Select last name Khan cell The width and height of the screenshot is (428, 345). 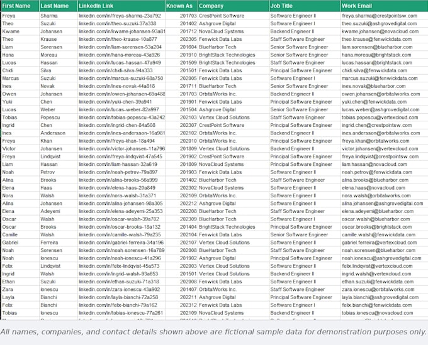pos(59,141)
